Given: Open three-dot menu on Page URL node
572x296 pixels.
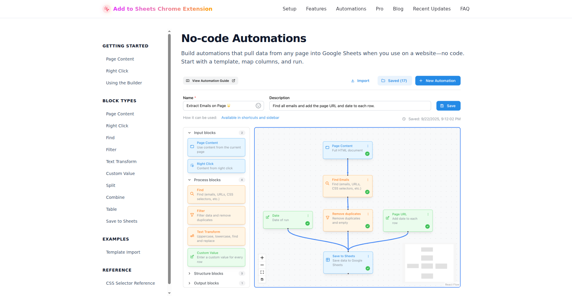Looking at the screenshot, I should 428,214.
